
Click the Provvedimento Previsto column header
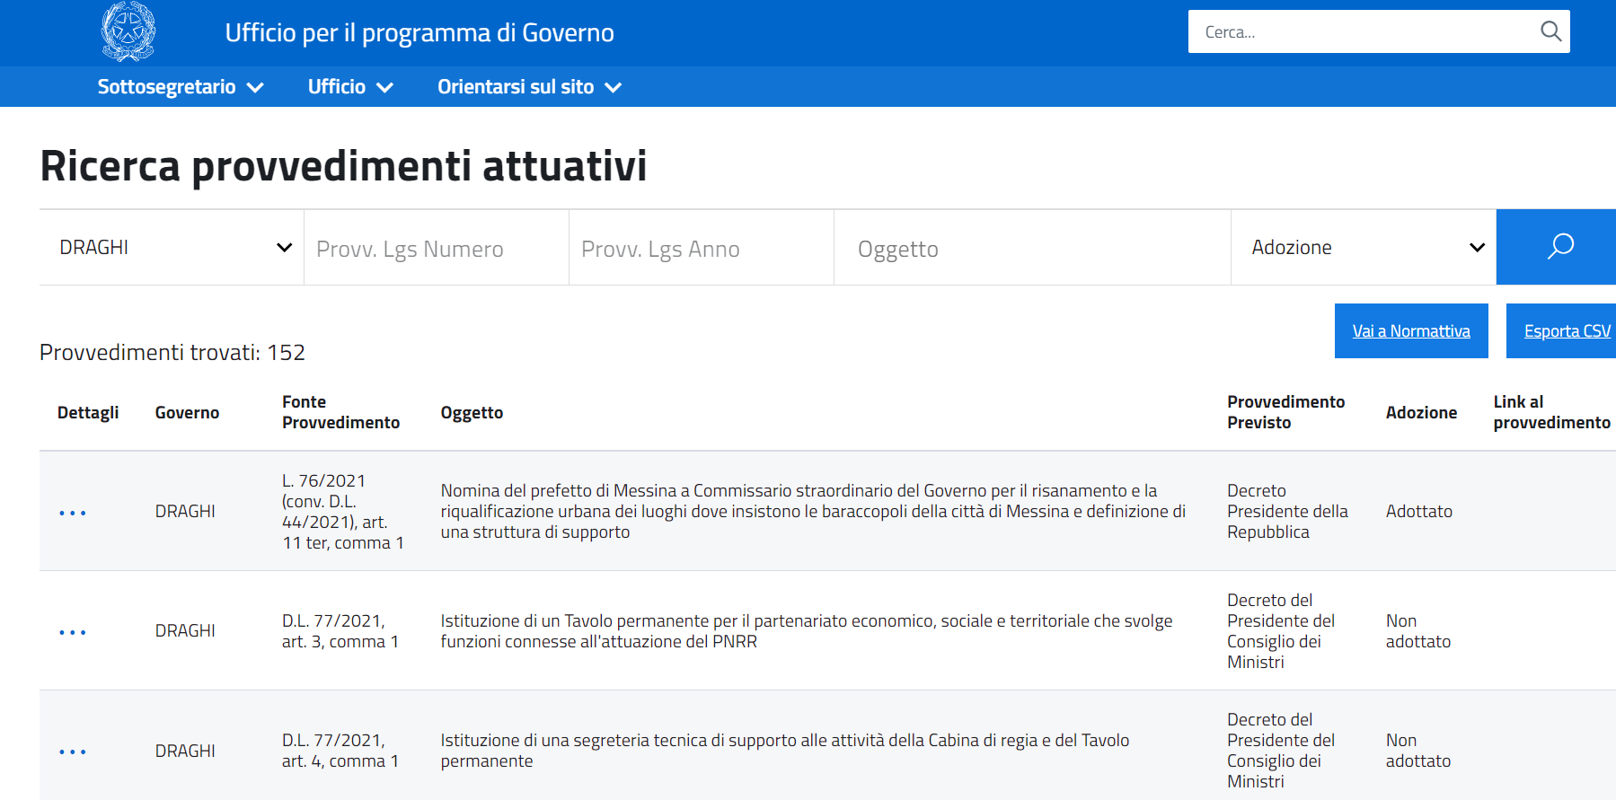1285,412
